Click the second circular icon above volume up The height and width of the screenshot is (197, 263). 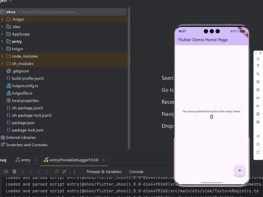(x=258, y=90)
